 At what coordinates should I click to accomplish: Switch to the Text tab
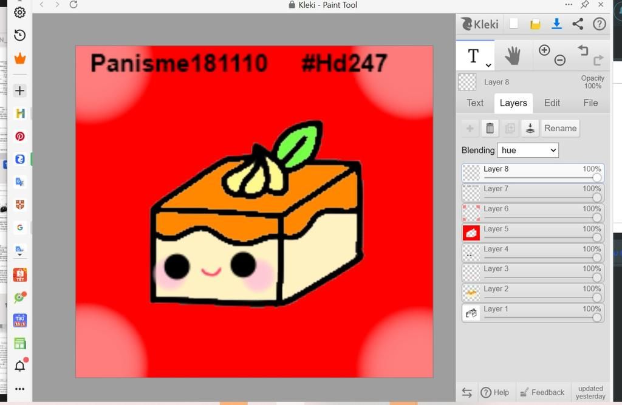[x=475, y=103]
